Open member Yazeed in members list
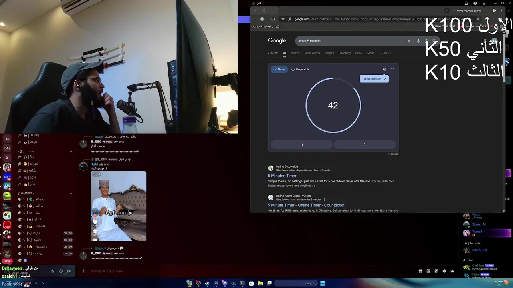This screenshot has height=288, width=513. (x=487, y=233)
